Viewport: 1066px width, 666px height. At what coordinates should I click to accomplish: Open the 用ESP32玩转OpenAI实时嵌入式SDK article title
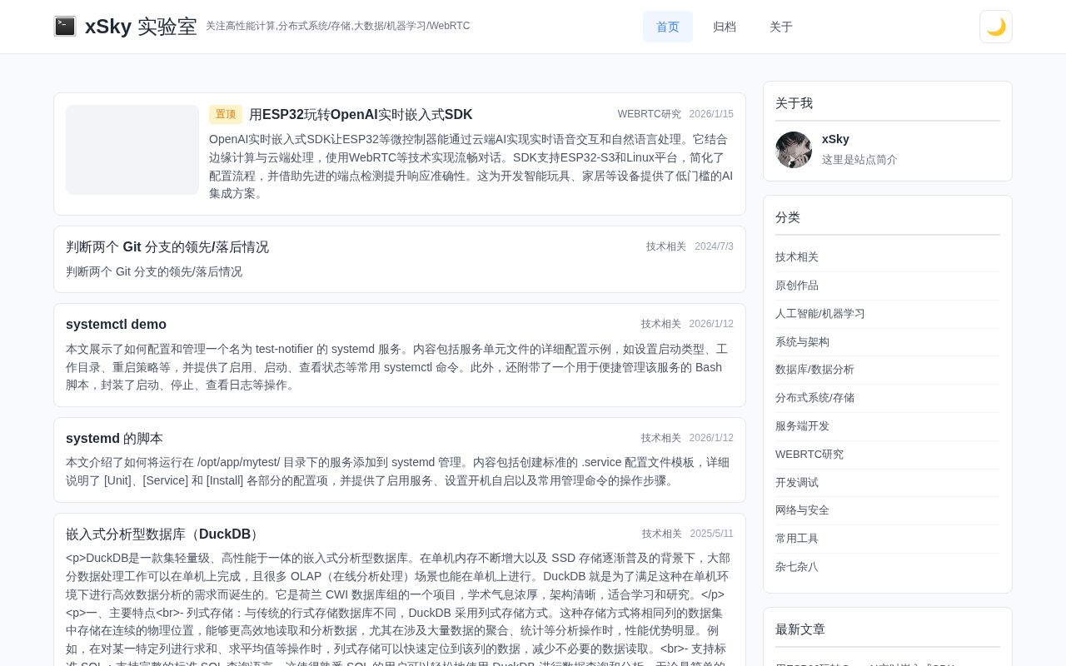pyautogui.click(x=361, y=115)
